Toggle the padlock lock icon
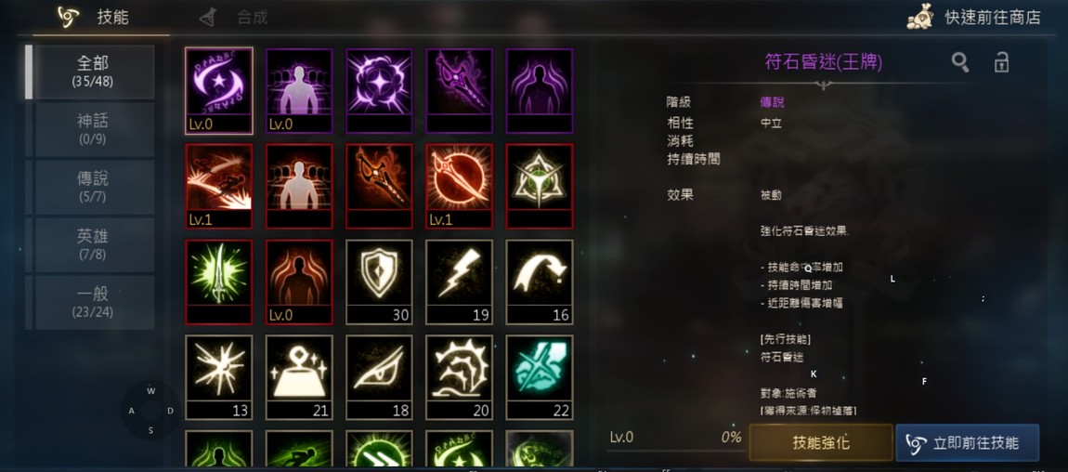The width and height of the screenshot is (1068, 472). pos(1000,62)
